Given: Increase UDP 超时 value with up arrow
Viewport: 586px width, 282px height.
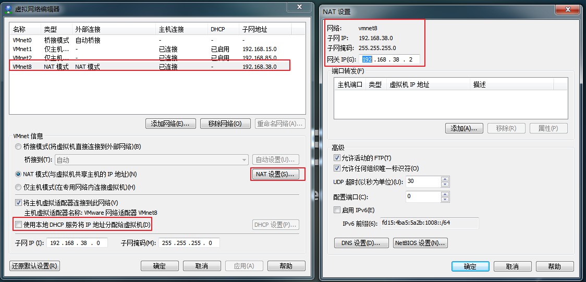Looking at the screenshot, I should point(445,179).
